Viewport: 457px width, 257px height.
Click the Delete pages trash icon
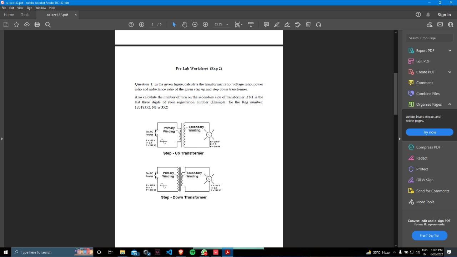tap(308, 24)
